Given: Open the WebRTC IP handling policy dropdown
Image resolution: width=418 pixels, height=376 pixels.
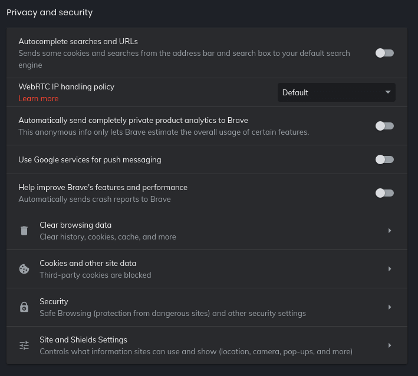Looking at the screenshot, I should point(337,92).
